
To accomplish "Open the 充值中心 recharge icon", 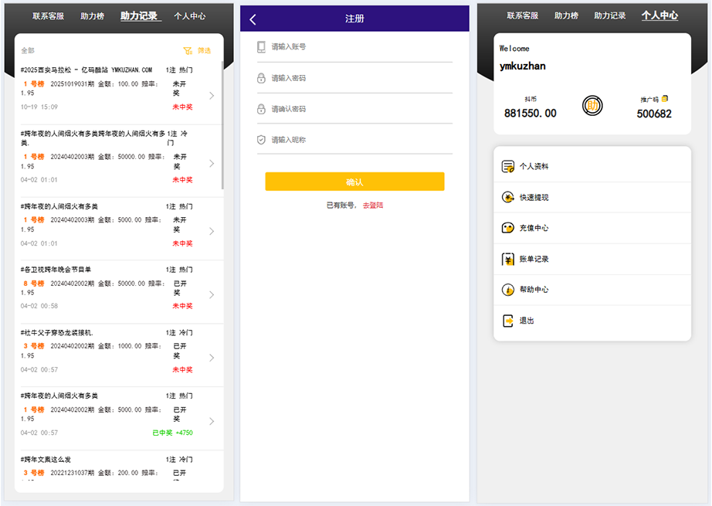I will coord(507,228).
